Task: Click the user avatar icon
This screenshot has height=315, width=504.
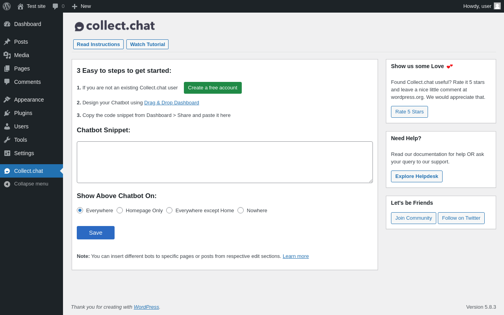Action: point(497,6)
